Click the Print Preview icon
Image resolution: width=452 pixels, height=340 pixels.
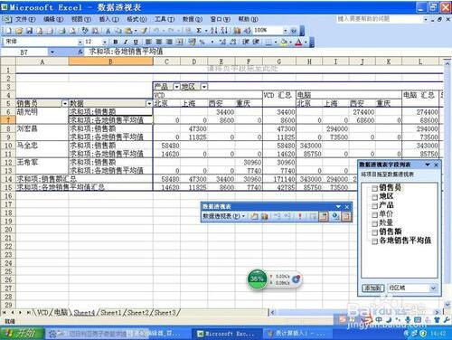tap(72, 31)
